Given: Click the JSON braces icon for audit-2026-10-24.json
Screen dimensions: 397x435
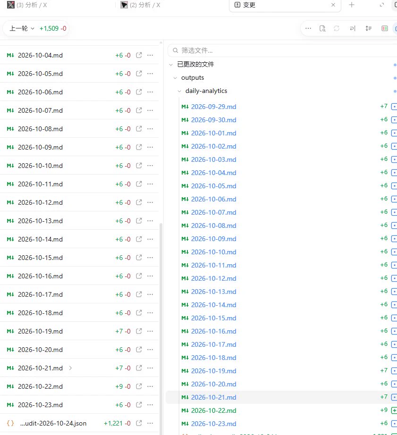Looking at the screenshot, I should pos(10,423).
